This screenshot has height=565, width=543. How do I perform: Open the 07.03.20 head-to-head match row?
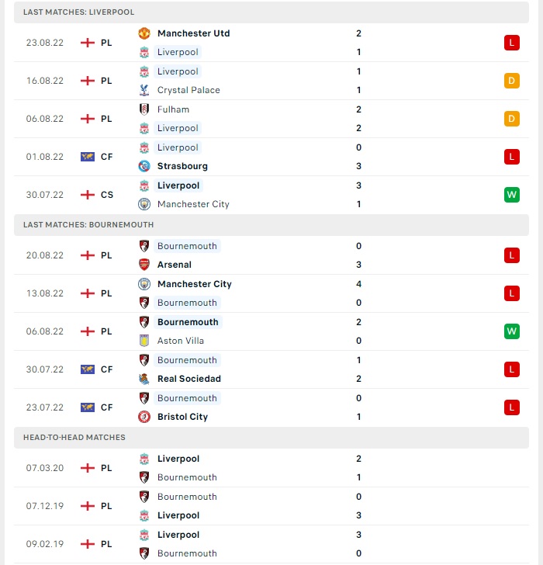(271, 468)
